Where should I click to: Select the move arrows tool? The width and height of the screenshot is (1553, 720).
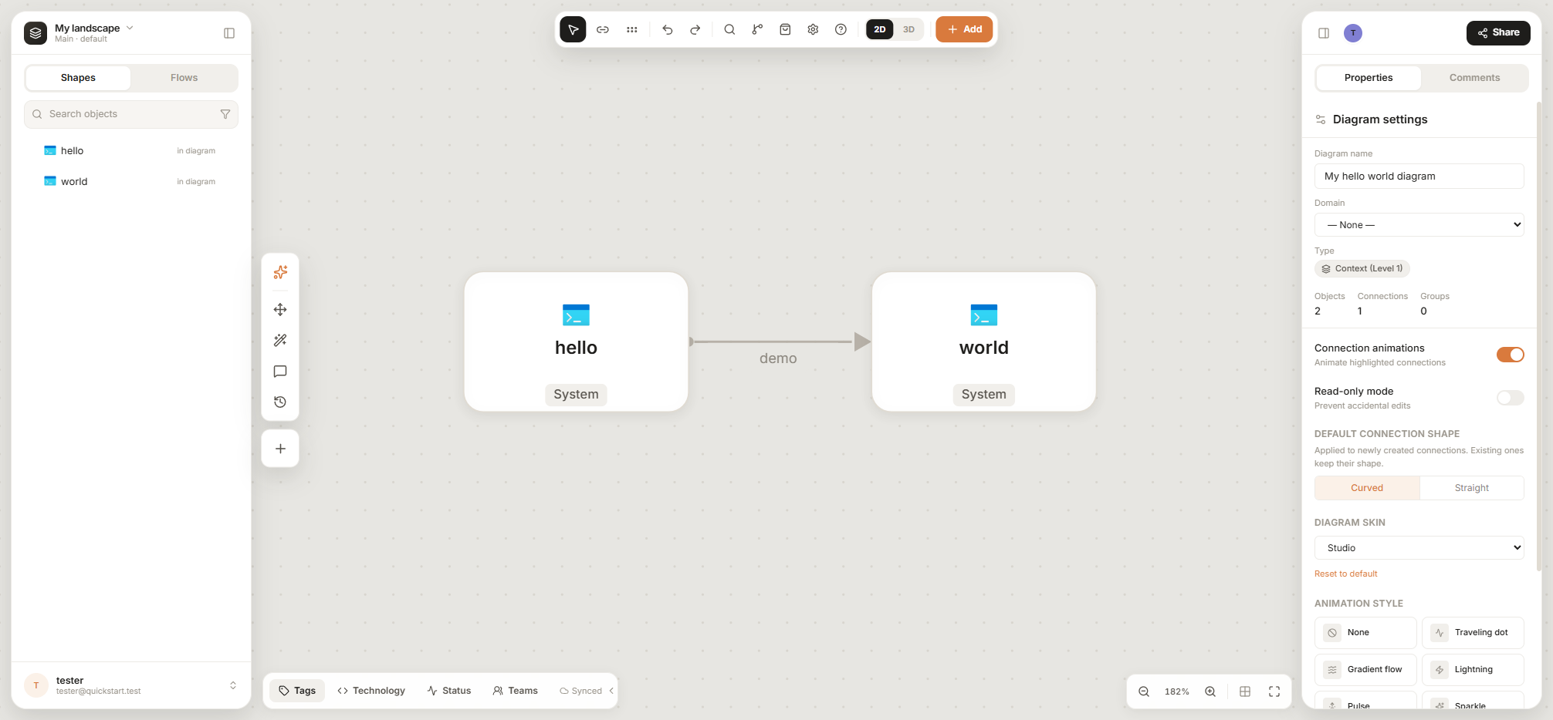(x=280, y=309)
